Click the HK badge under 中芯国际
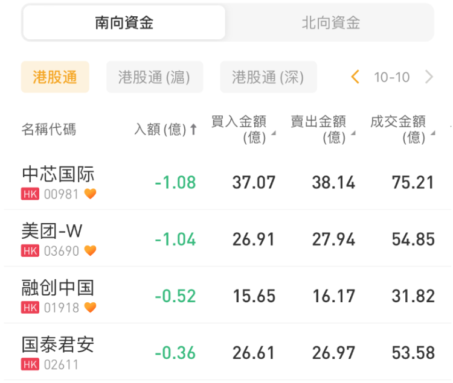The height and width of the screenshot is (383, 453). tap(30, 194)
